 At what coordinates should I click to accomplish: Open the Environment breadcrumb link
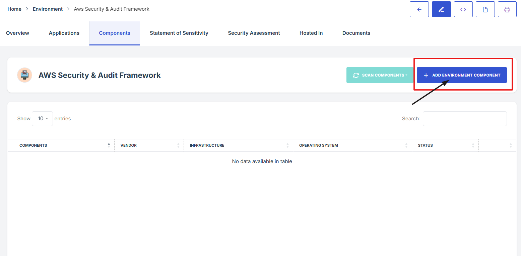click(x=48, y=9)
